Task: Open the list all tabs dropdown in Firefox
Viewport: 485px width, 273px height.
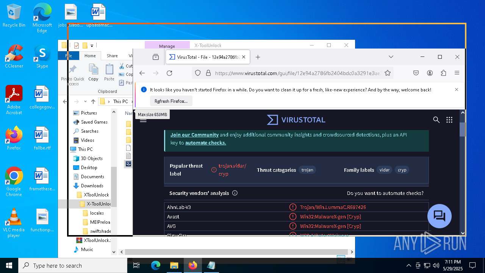Action: pyautogui.click(x=391, y=57)
